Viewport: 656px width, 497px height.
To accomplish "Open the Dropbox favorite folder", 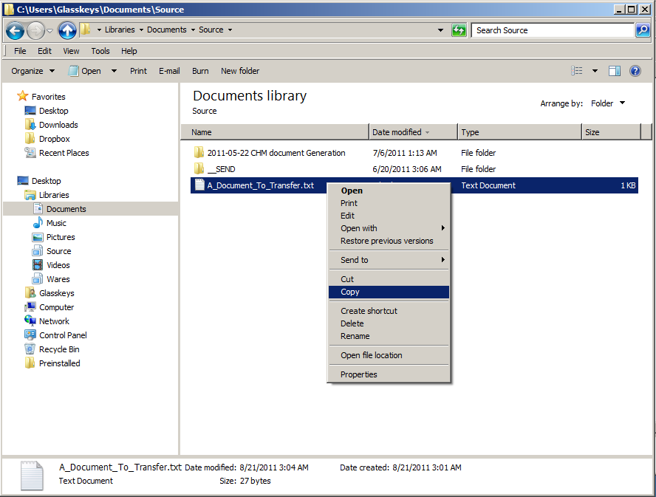I will coord(54,139).
